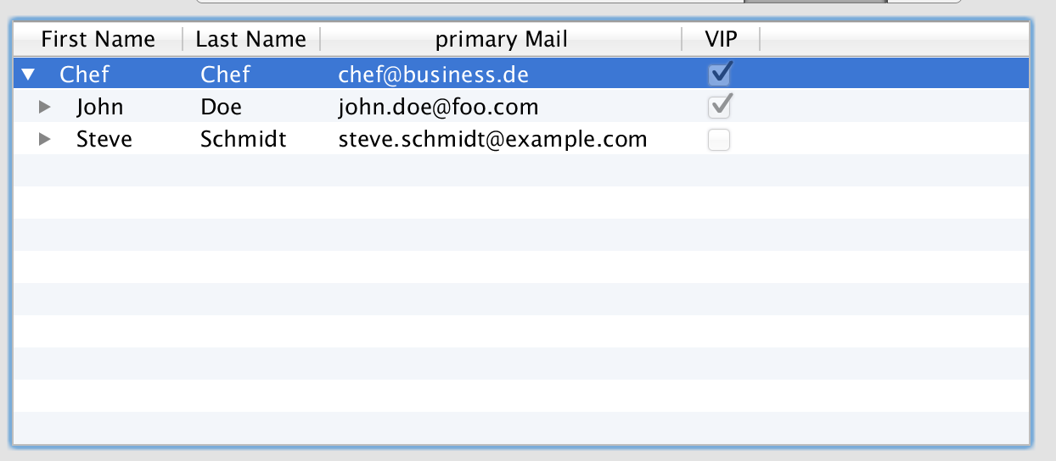Screen dimensions: 1056x461
Task: Sort by Last Name column header
Action: [250, 39]
